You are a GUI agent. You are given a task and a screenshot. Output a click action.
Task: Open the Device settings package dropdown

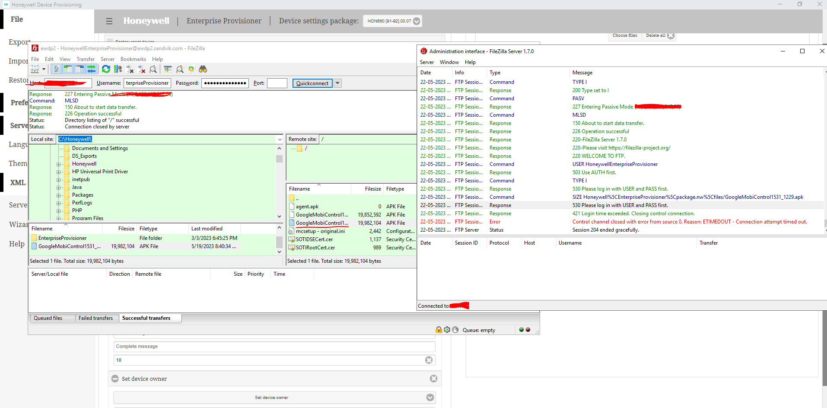[x=417, y=21]
